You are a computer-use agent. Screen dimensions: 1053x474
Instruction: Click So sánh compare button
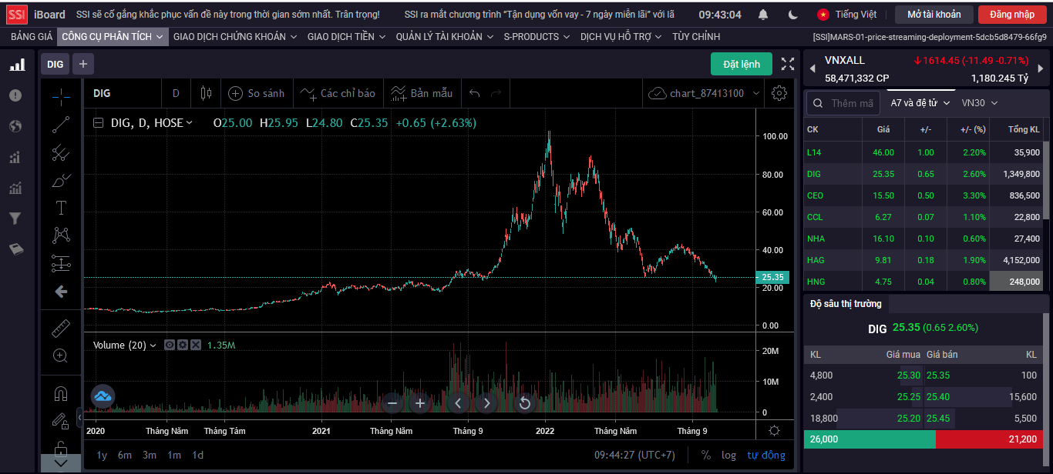tap(257, 93)
